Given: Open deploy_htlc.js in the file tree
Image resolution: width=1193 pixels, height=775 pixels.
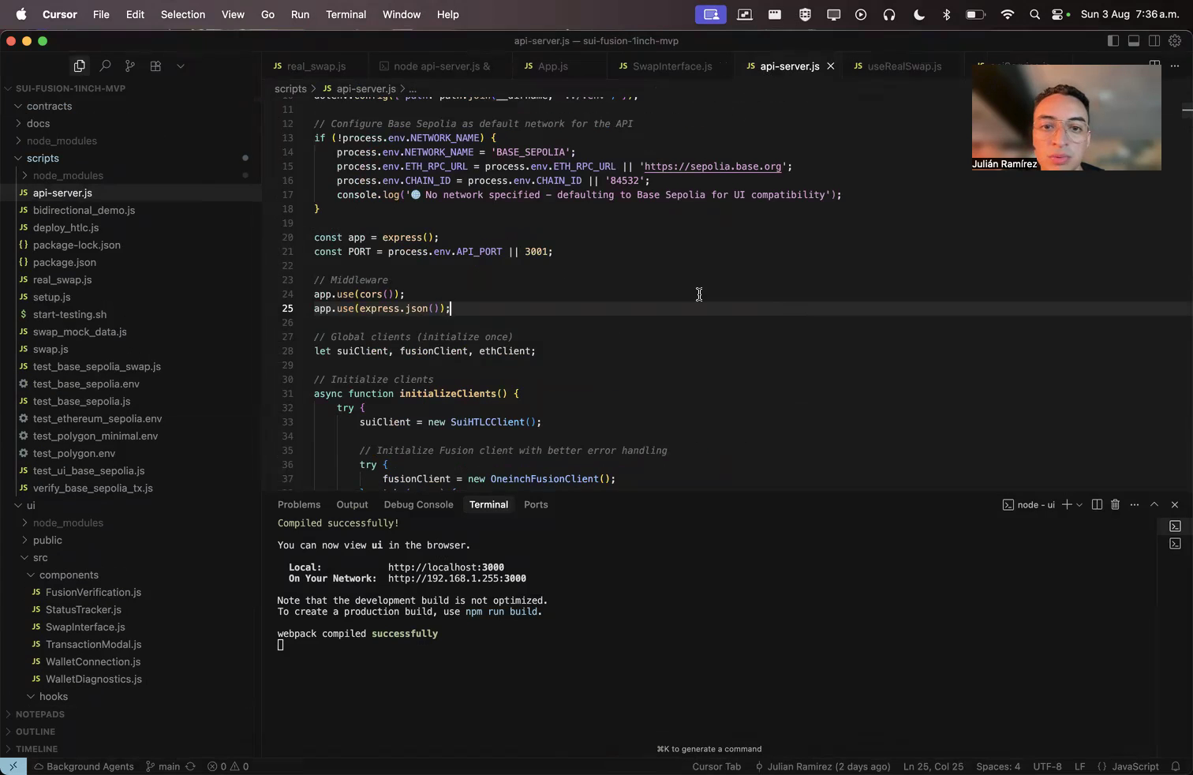Looking at the screenshot, I should pos(65,227).
